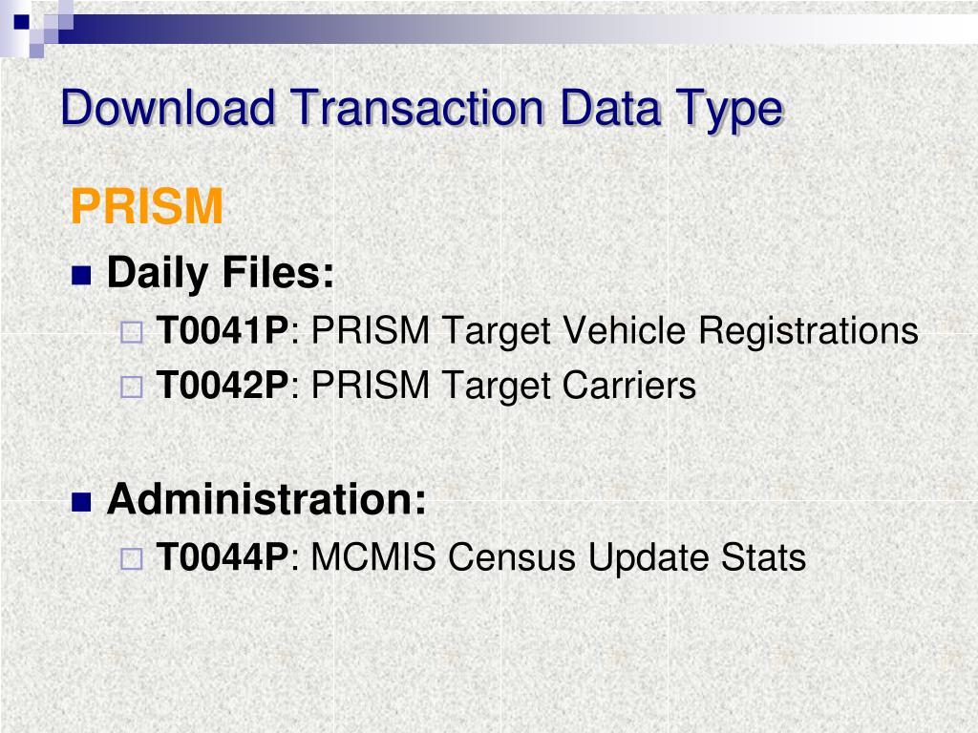The height and width of the screenshot is (733, 978).
Task: Click the orange PRISM heading
Action: pos(146,206)
